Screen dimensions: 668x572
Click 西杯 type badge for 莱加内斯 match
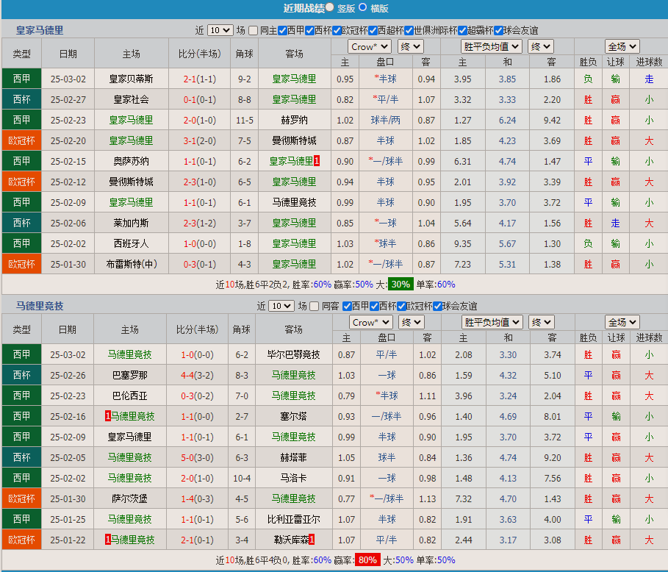click(21, 223)
